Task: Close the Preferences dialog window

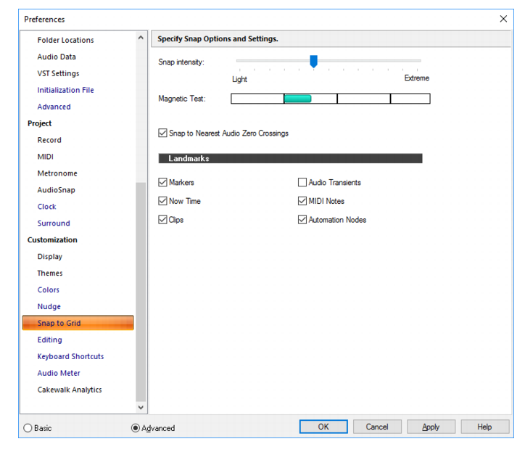Action: tap(503, 19)
